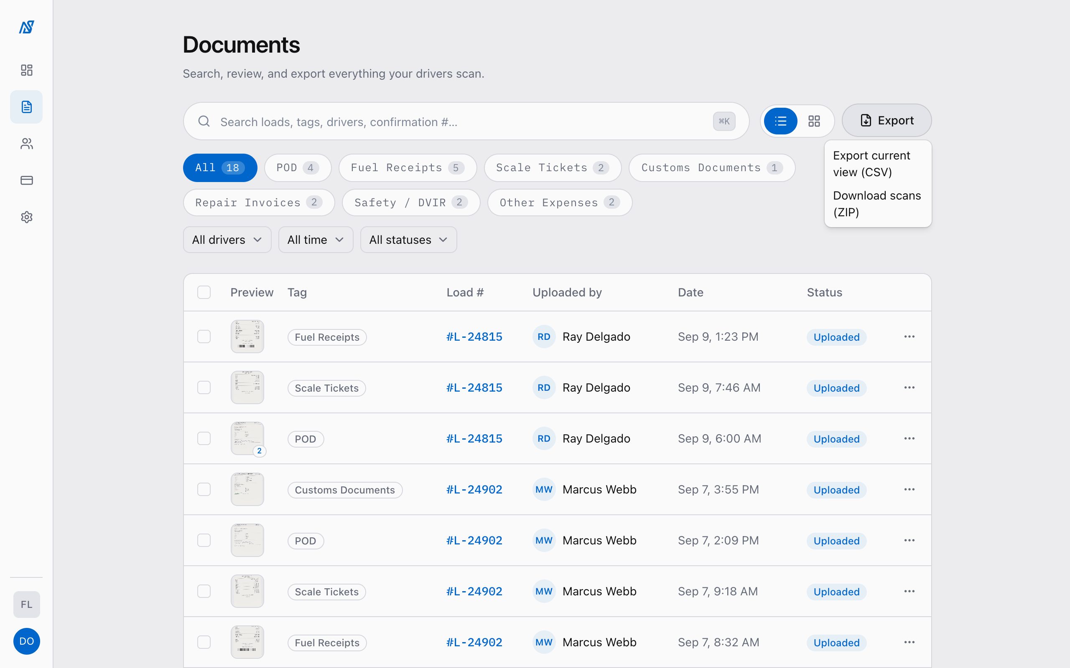Open row menu for Scale Tickets Sep 7
The height and width of the screenshot is (668, 1070).
909,591
